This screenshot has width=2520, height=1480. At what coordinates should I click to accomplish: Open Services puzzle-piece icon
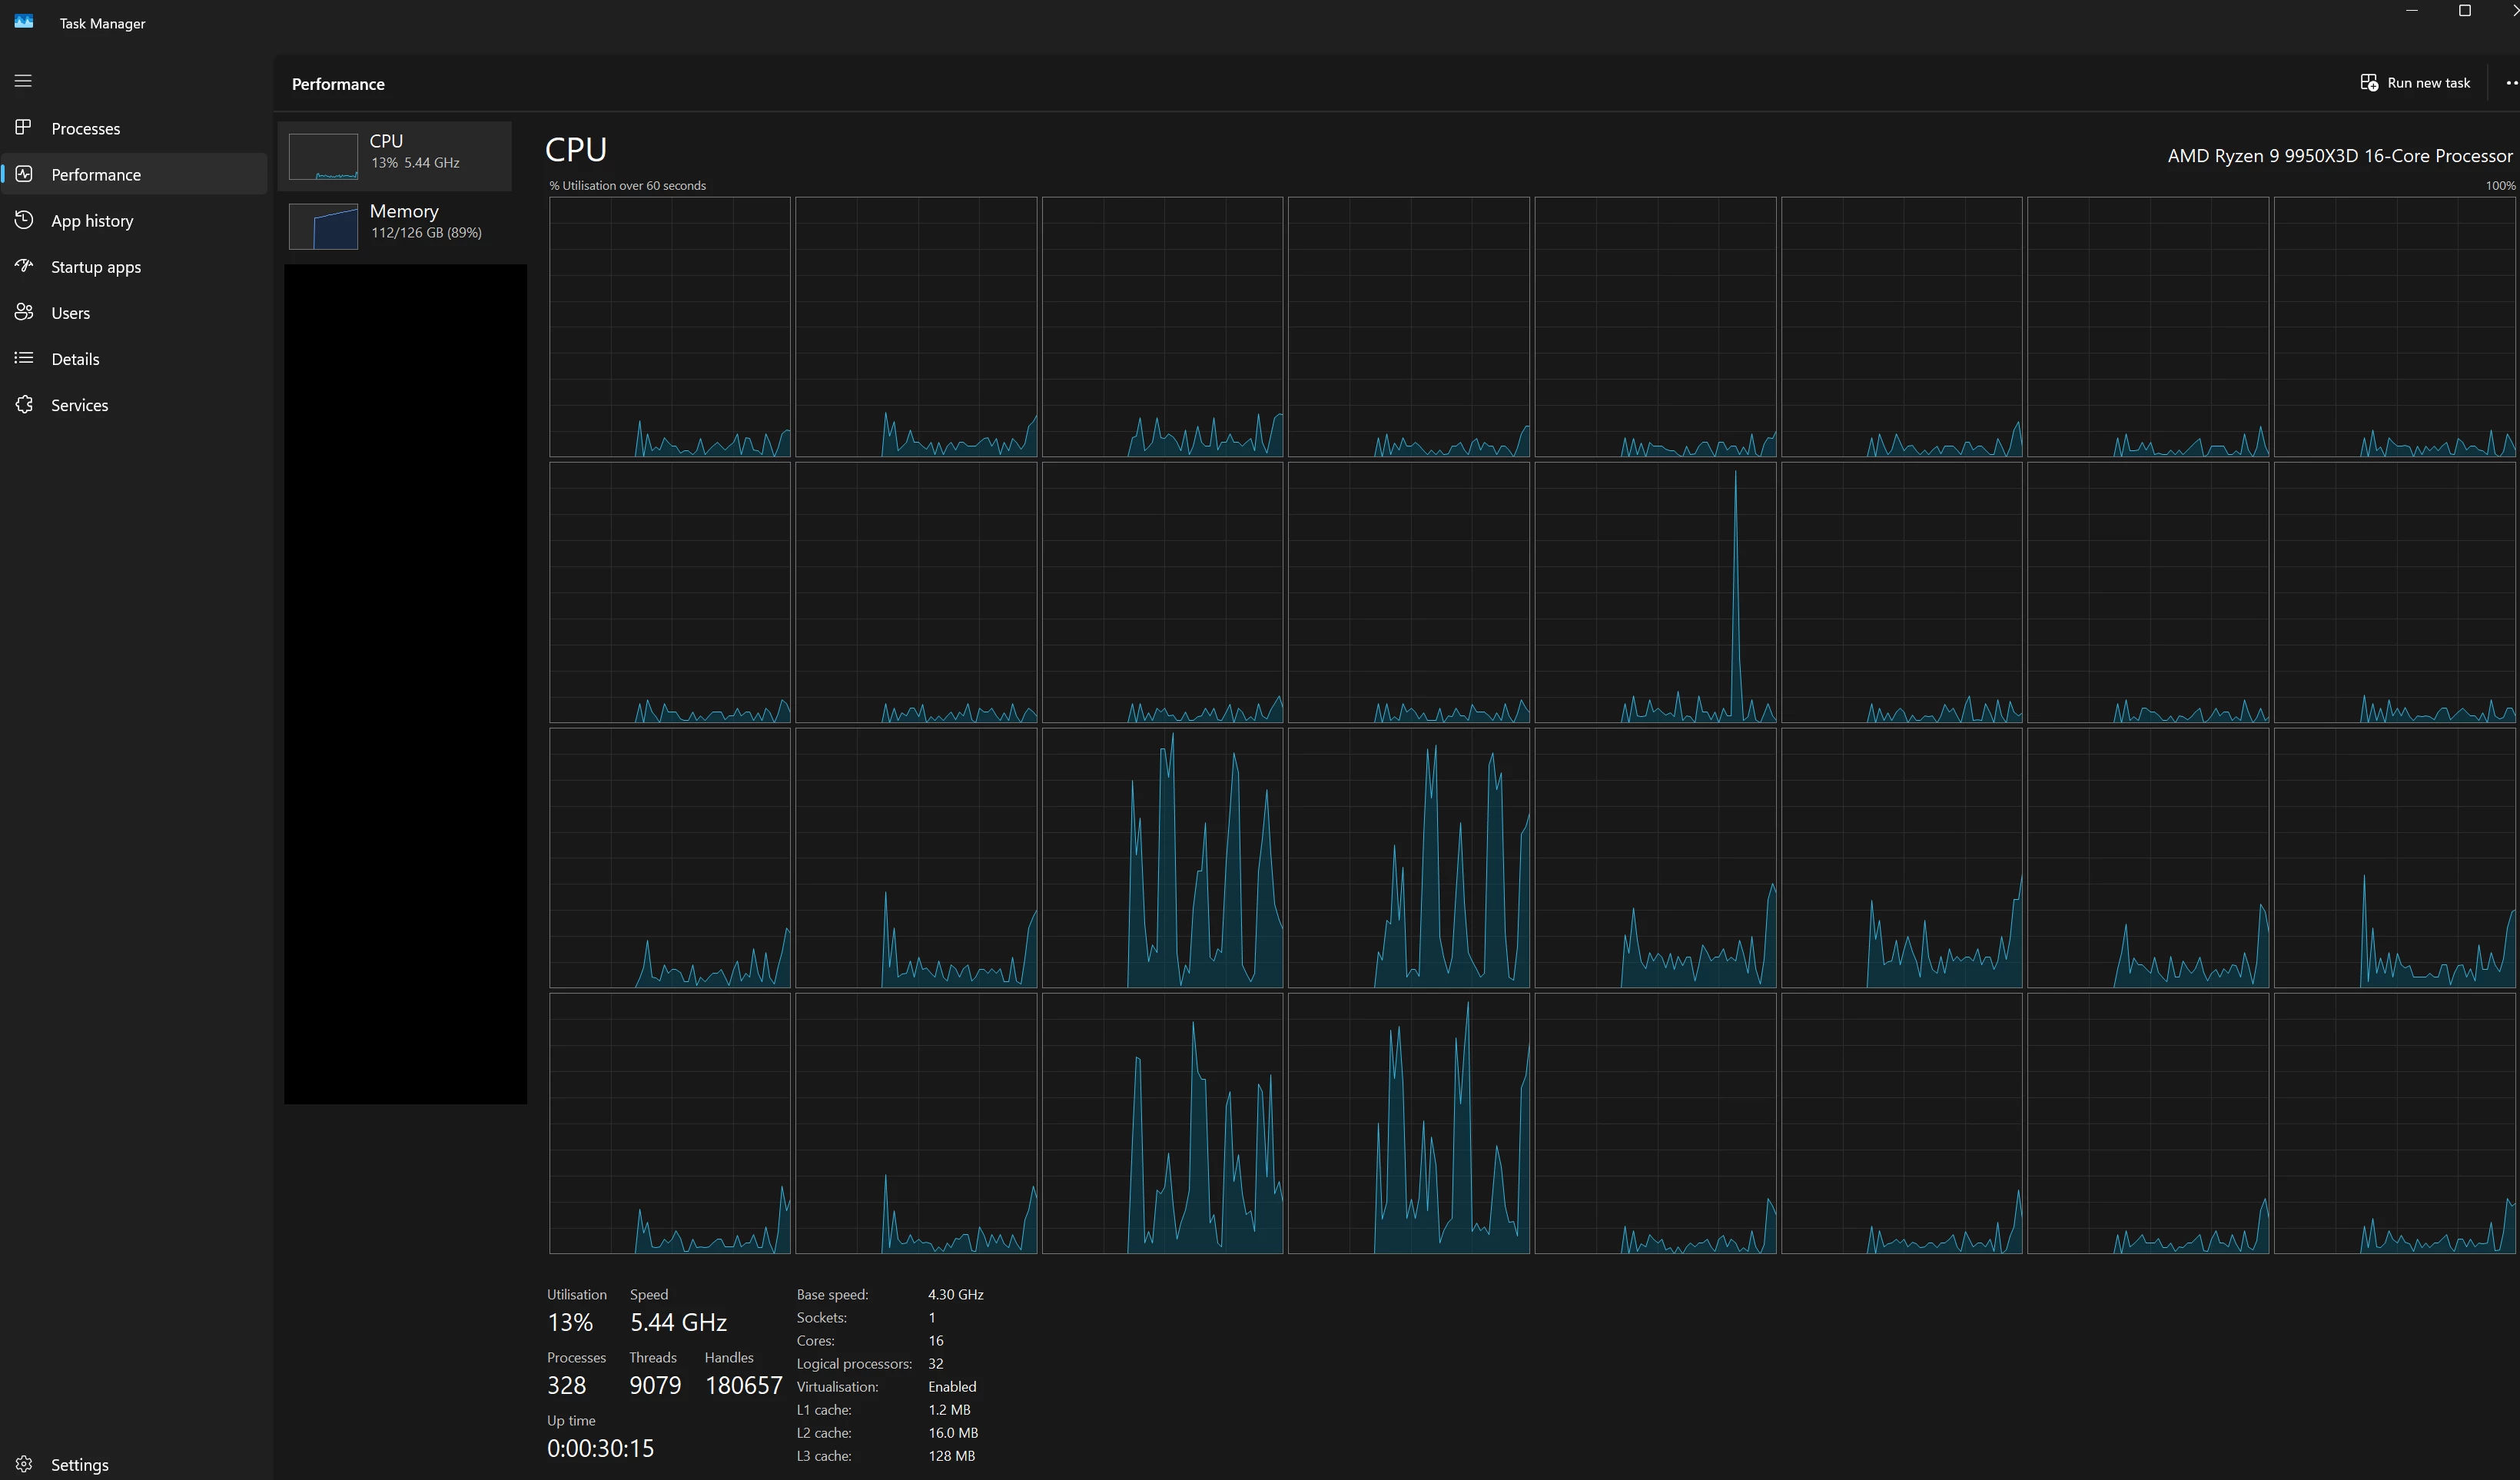coord(24,404)
